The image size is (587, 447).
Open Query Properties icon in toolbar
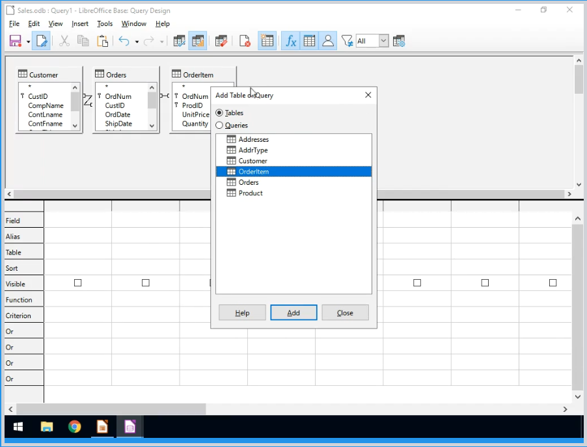point(399,41)
